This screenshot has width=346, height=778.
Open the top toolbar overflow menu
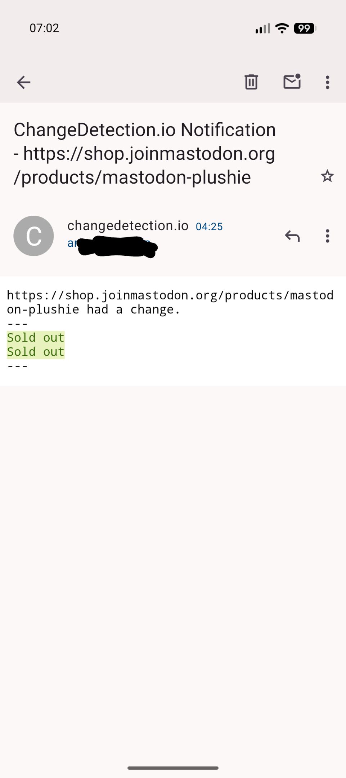click(327, 82)
